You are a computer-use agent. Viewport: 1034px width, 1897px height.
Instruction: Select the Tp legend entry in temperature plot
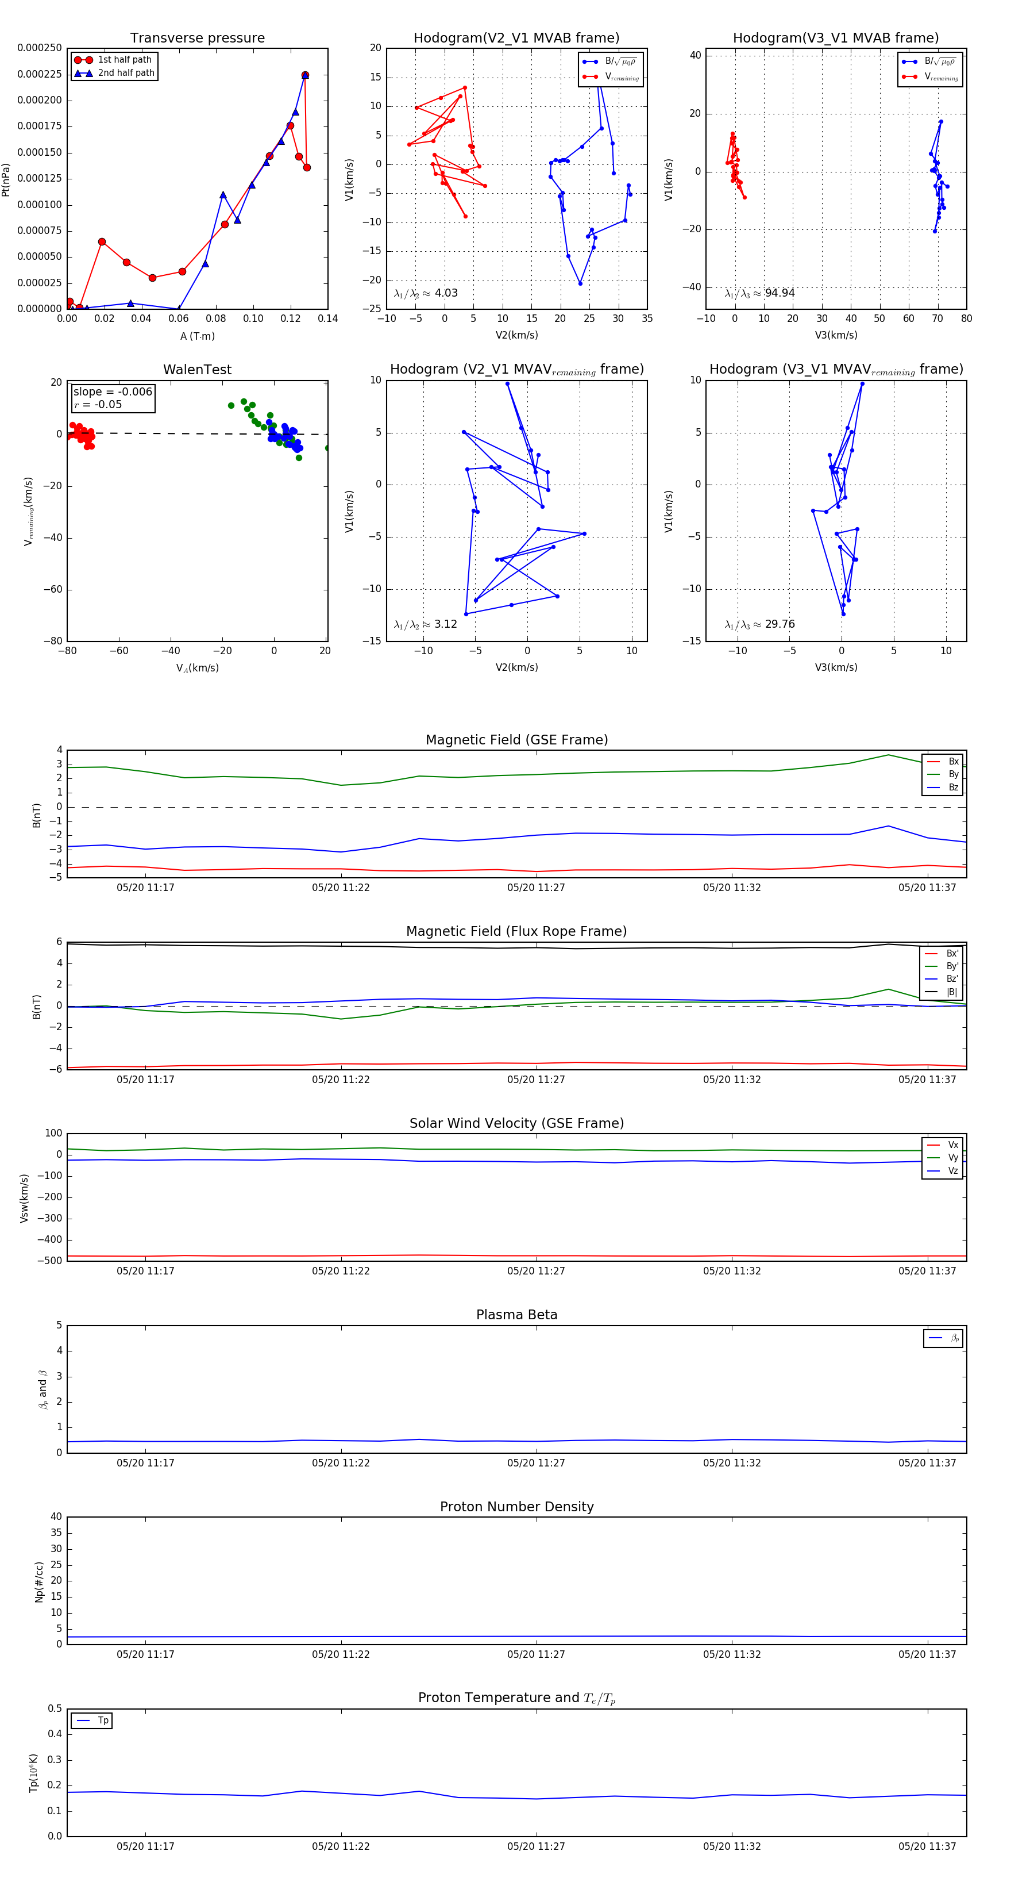pyautogui.click(x=92, y=1721)
